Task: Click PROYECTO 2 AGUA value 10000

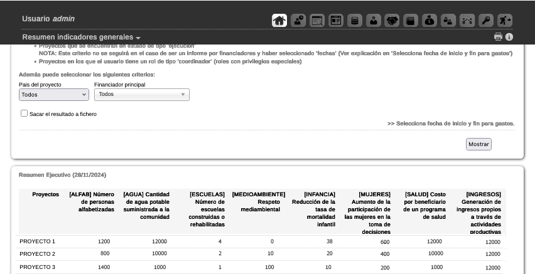Action: (x=159, y=253)
